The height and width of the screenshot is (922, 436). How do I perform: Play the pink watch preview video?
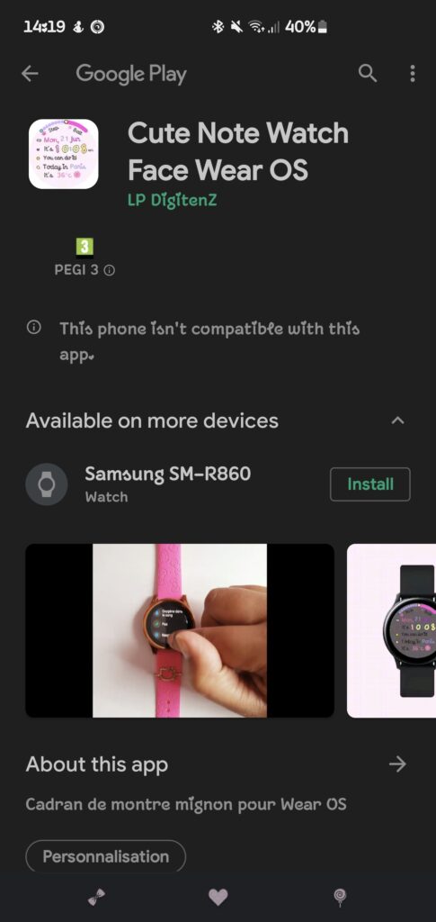coord(180,630)
